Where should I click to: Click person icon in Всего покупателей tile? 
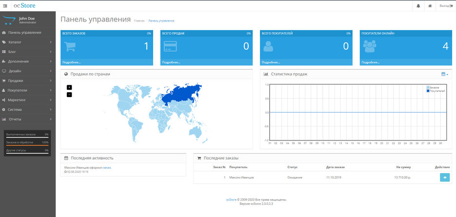[x=268, y=46]
